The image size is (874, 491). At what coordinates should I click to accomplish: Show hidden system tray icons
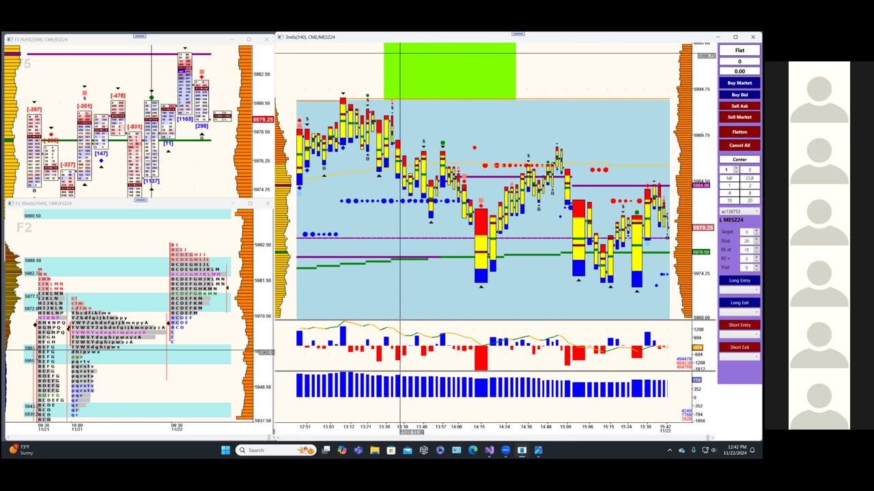tap(669, 450)
